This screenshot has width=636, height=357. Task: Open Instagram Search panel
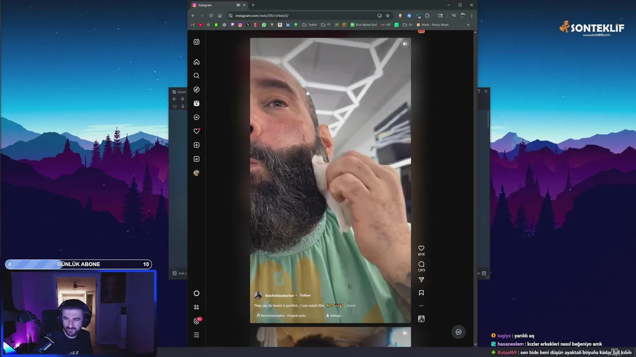(x=196, y=76)
